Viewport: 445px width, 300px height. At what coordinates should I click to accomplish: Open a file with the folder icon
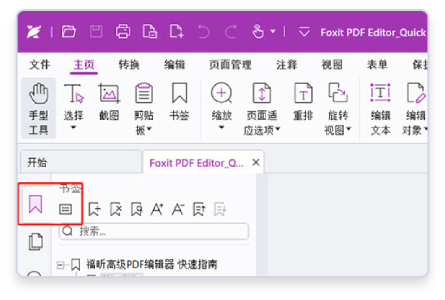[69, 31]
